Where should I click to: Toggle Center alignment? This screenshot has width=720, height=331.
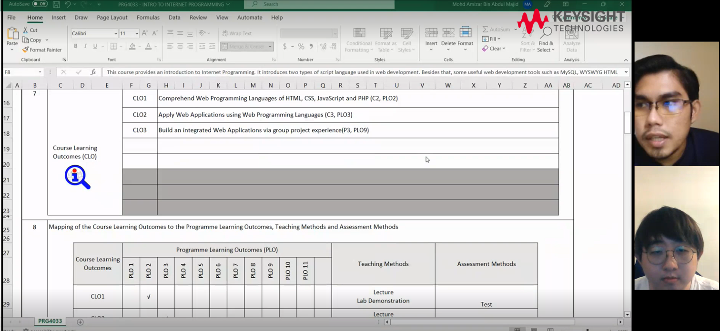point(180,46)
